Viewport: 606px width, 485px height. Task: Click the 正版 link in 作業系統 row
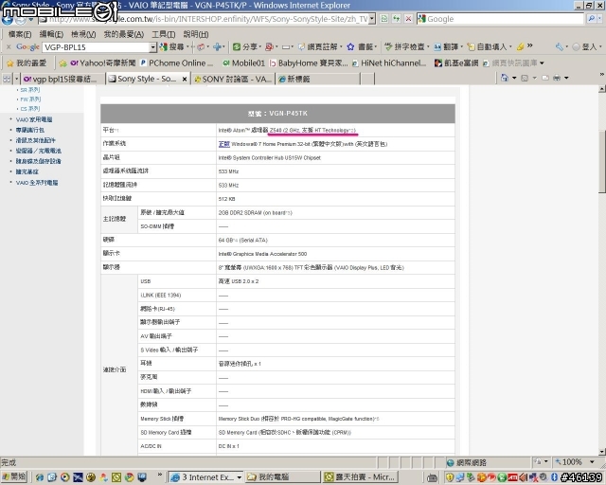[x=224, y=144]
